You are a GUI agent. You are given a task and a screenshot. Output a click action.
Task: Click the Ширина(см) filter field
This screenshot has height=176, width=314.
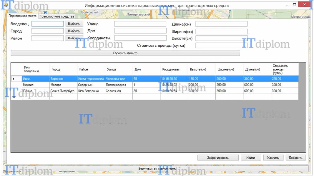(222, 32)
